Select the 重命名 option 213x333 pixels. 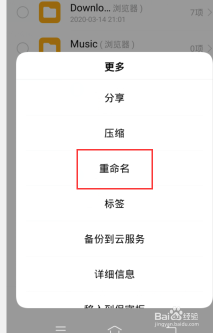tap(114, 168)
